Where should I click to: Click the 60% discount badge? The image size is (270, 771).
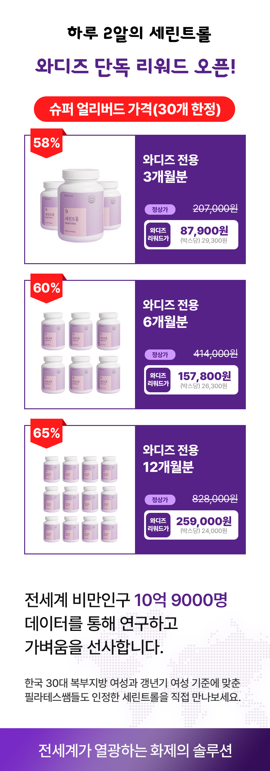46,288
